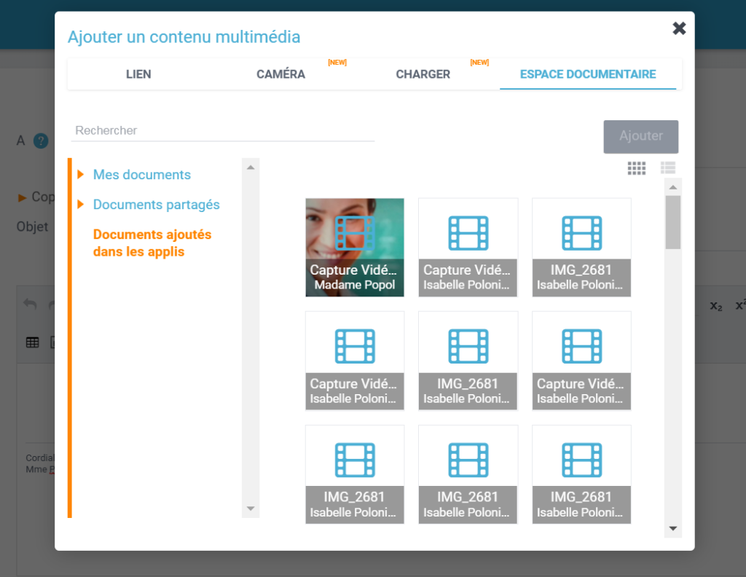746x577 pixels.
Task: Open the CAMÉRA tab
Action: click(x=280, y=74)
